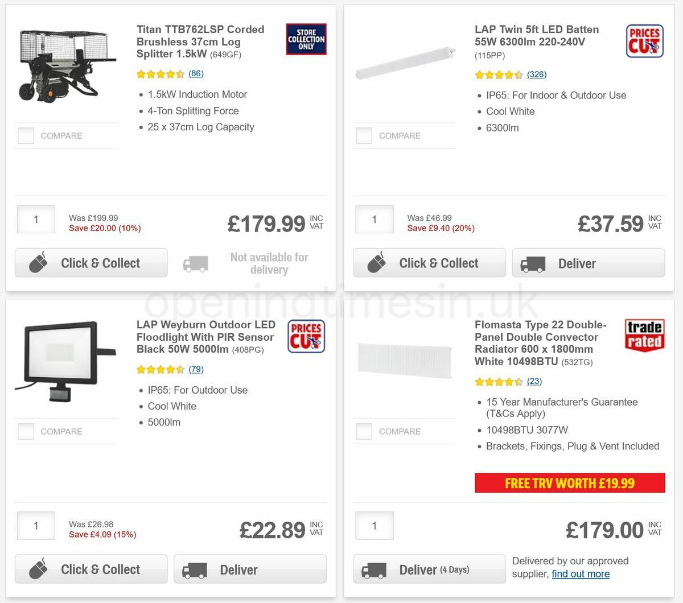Click the star rating of the Titan log splitter
This screenshot has height=603, width=683.
[161, 74]
